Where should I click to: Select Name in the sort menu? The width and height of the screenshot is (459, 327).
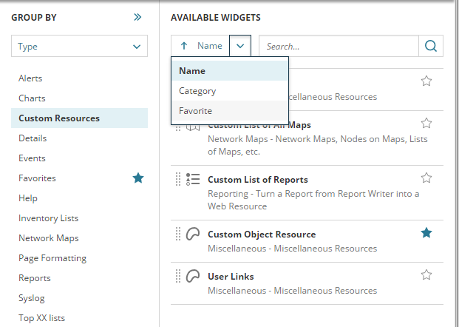[x=192, y=71]
